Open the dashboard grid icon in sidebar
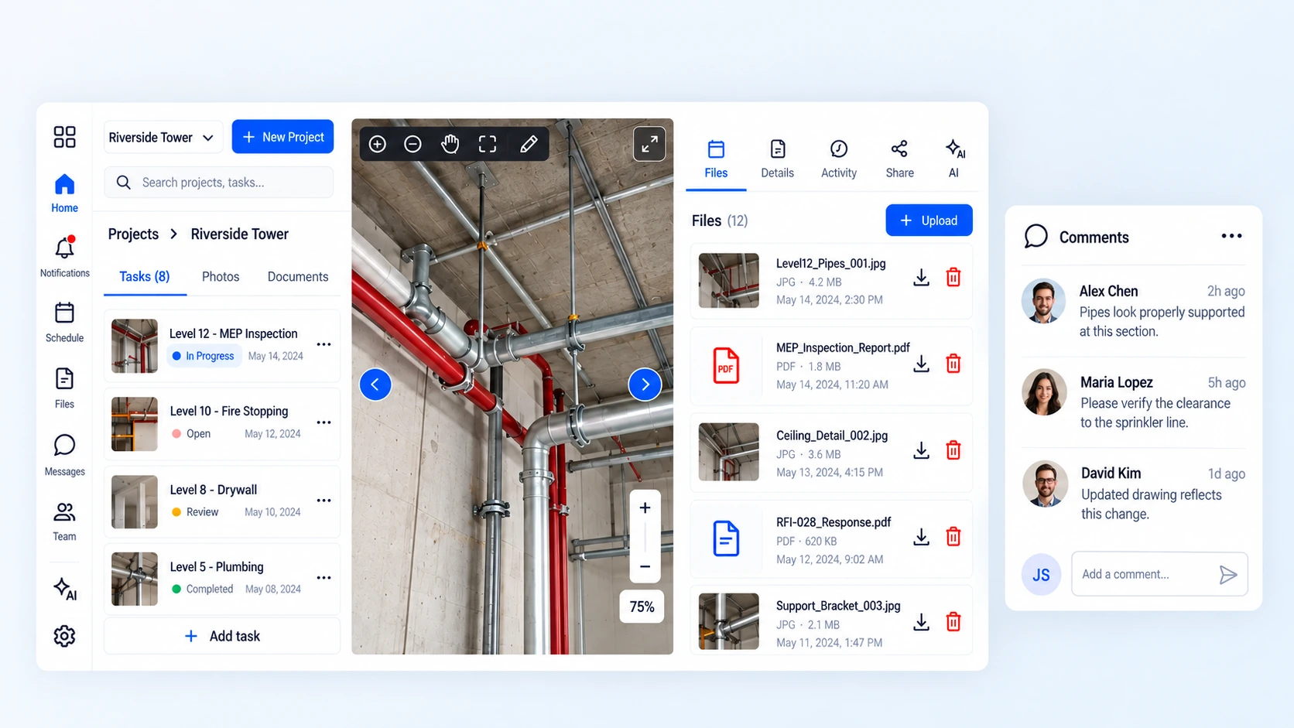The width and height of the screenshot is (1294, 728). pyautogui.click(x=64, y=137)
